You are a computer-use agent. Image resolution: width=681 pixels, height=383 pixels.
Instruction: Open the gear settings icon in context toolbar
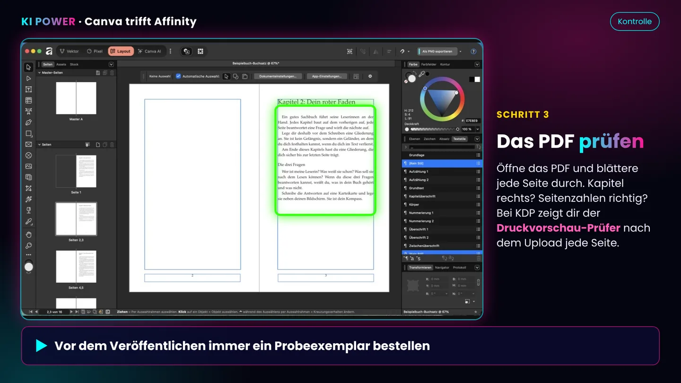pyautogui.click(x=370, y=76)
